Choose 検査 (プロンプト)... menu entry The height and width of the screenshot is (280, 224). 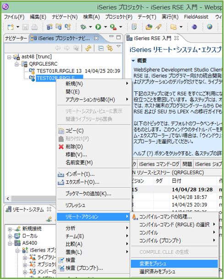pyautogui.click(x=93, y=268)
